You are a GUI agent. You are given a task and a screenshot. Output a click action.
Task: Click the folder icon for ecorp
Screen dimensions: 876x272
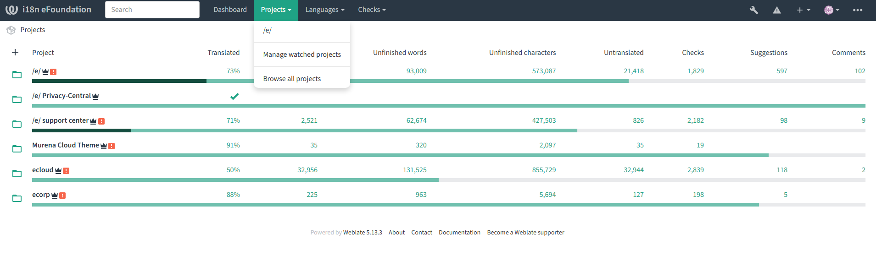[x=17, y=198]
